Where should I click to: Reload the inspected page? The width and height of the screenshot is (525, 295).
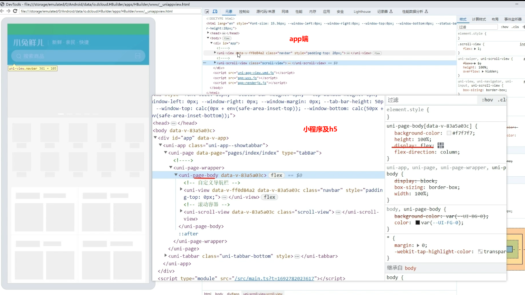(x=15, y=11)
